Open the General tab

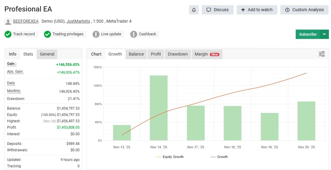(x=47, y=54)
